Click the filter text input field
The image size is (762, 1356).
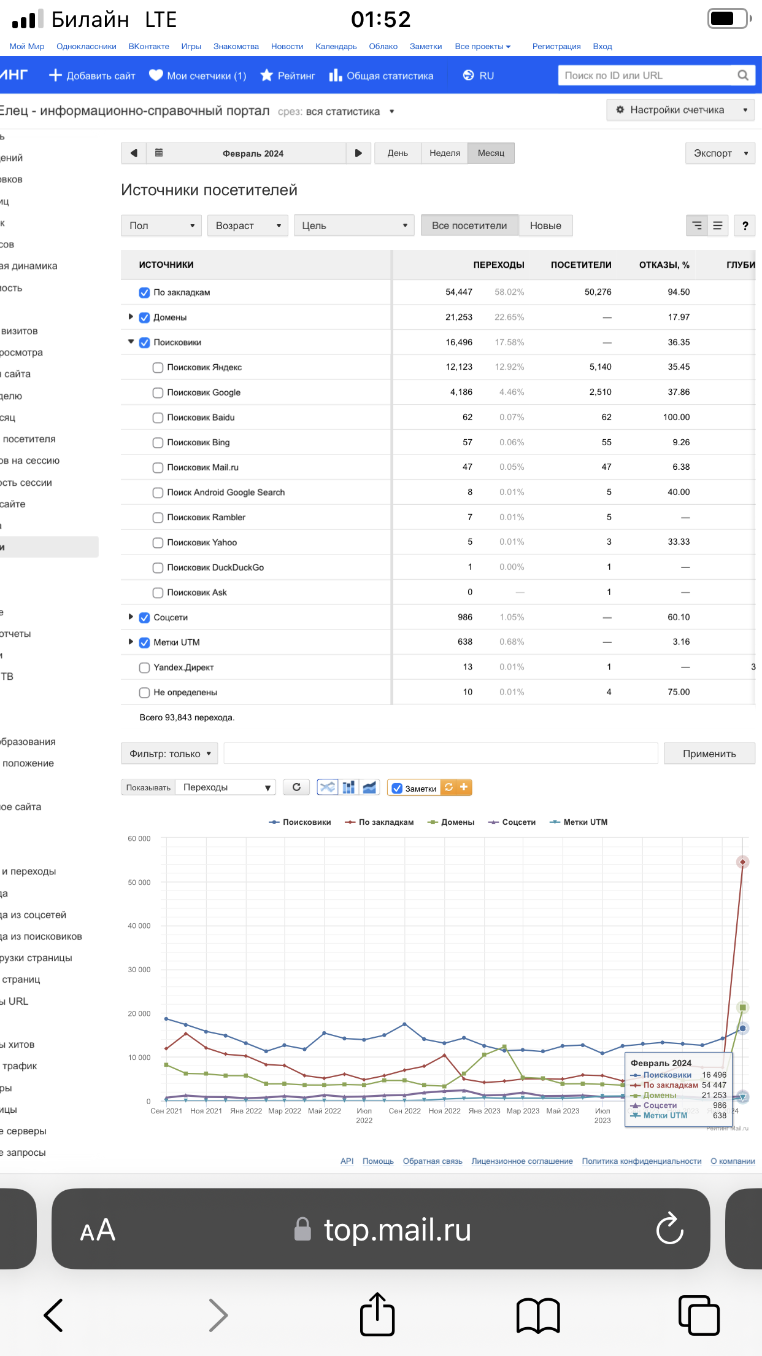pyautogui.click(x=441, y=754)
